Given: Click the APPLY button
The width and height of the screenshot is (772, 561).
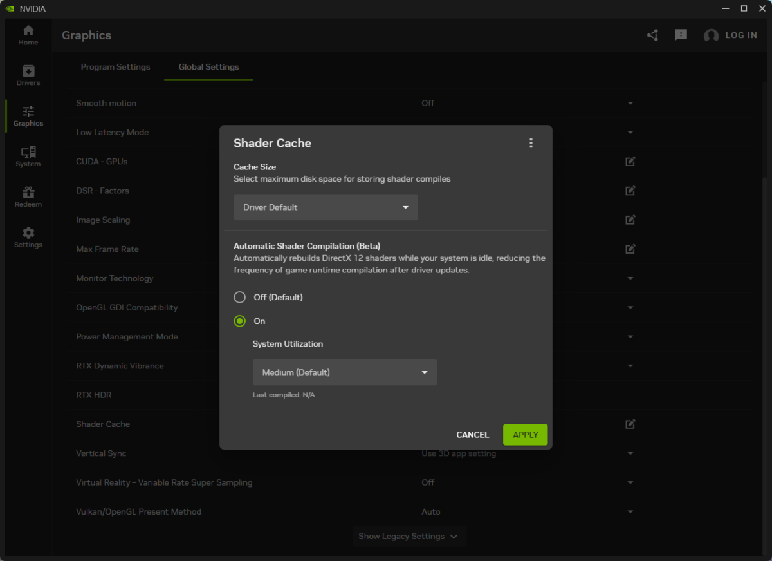Looking at the screenshot, I should pos(525,434).
